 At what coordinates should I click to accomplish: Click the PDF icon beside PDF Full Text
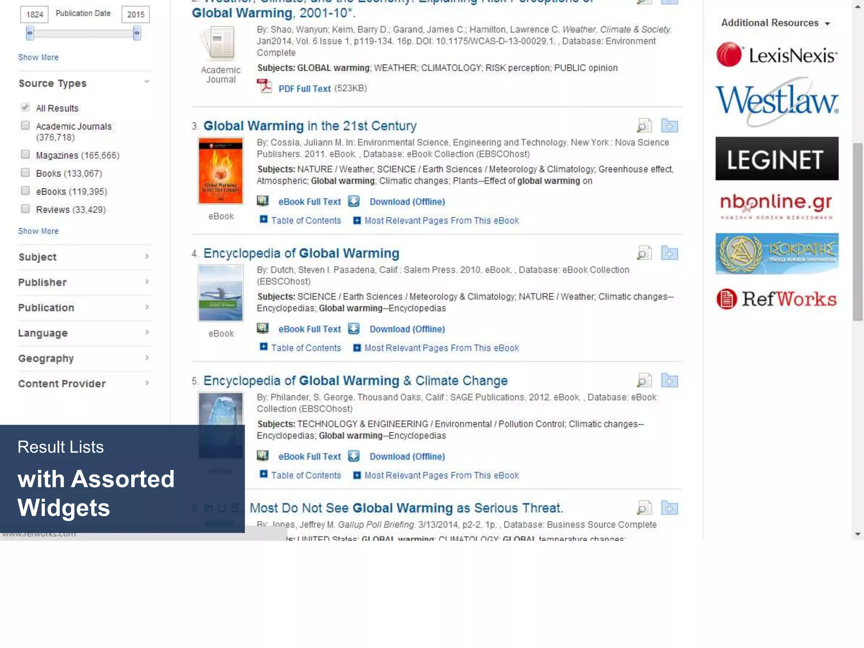click(x=265, y=86)
